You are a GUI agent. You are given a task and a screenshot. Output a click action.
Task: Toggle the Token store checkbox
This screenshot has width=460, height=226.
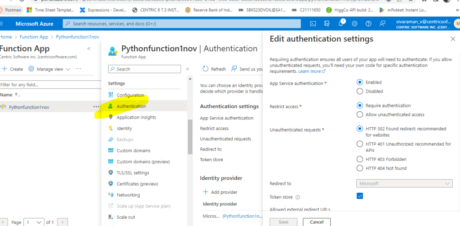tap(360, 196)
